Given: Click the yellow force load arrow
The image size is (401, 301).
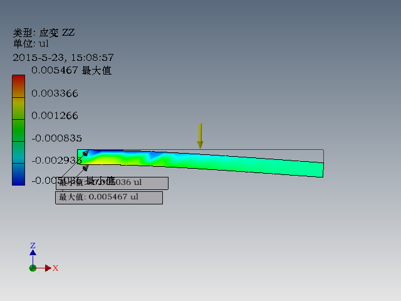Looking at the screenshot, I should 200,136.
